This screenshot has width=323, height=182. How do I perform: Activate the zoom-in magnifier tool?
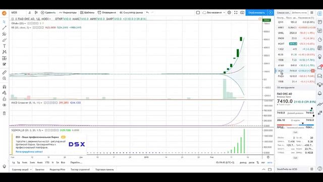tap(4, 79)
